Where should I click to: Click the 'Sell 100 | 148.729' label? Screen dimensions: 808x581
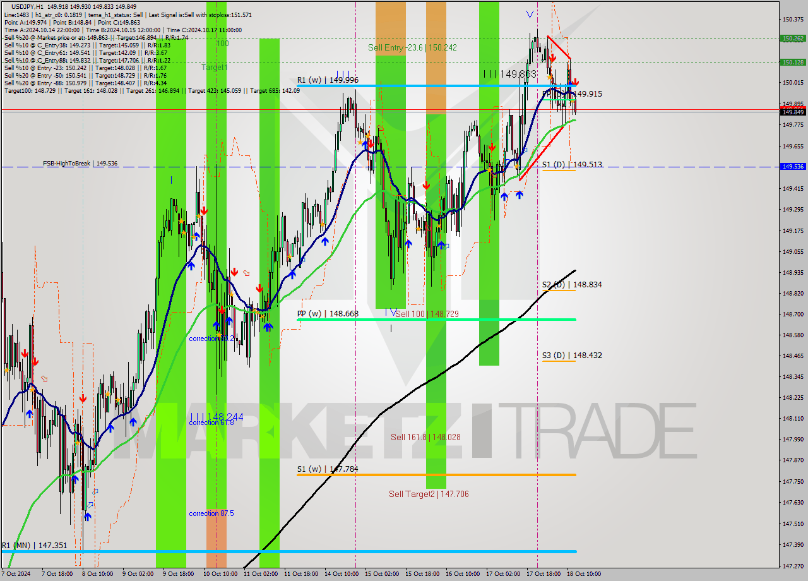click(x=427, y=314)
